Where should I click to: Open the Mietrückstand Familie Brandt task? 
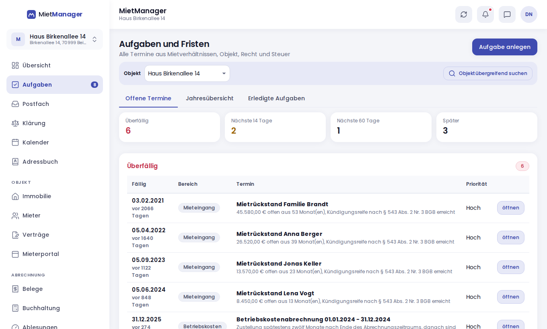(x=511, y=208)
